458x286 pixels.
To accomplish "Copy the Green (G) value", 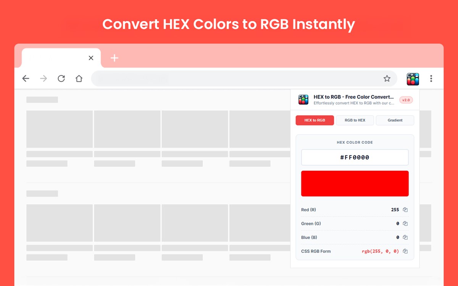I will pos(405,223).
